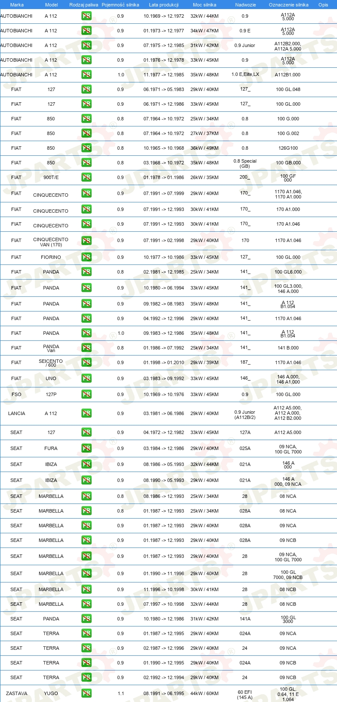Select the fuel type icon for FIAT UNO

click(x=86, y=378)
